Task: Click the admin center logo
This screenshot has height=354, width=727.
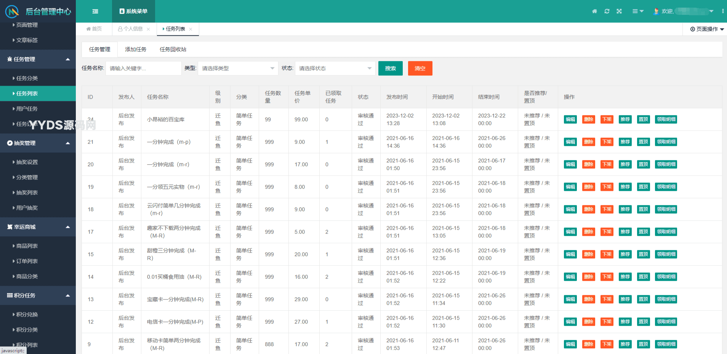Action: coord(38,11)
